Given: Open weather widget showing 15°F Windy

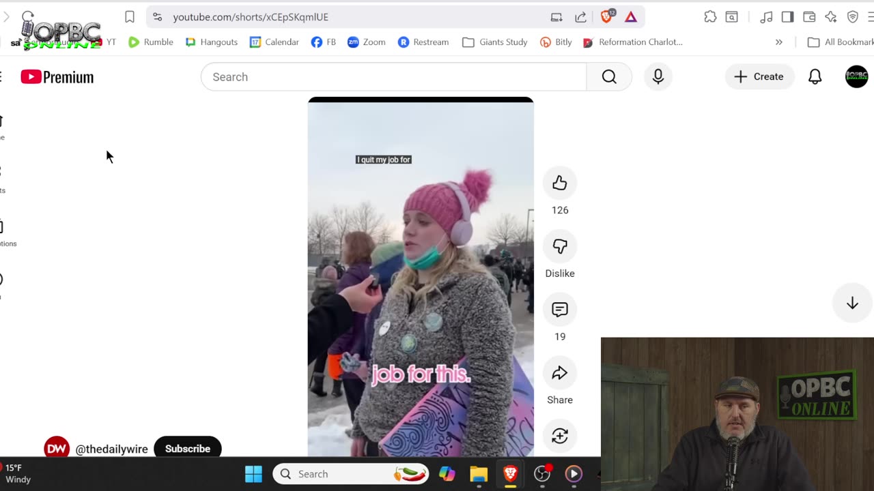Looking at the screenshot, I should click(16, 474).
